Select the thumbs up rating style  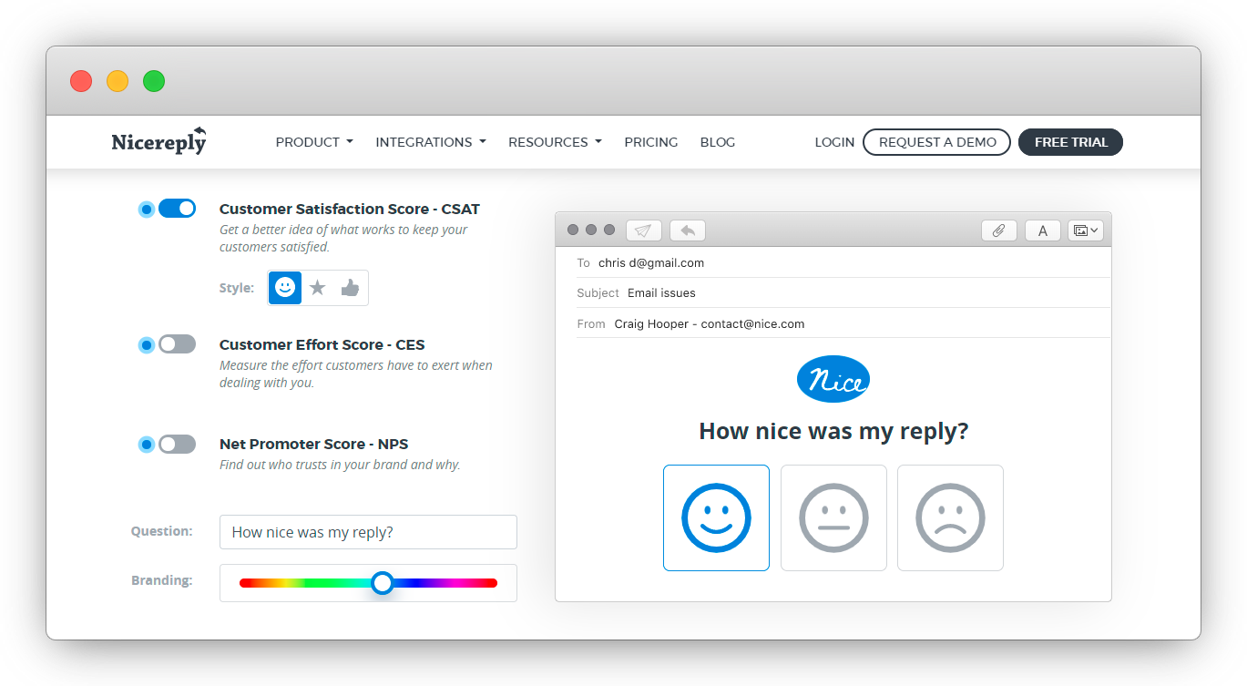tap(350, 288)
